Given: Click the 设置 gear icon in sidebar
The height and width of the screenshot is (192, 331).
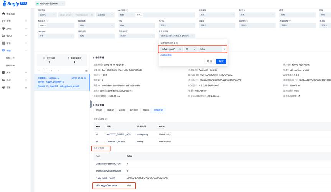Looking at the screenshot, I should click(x=3, y=87).
